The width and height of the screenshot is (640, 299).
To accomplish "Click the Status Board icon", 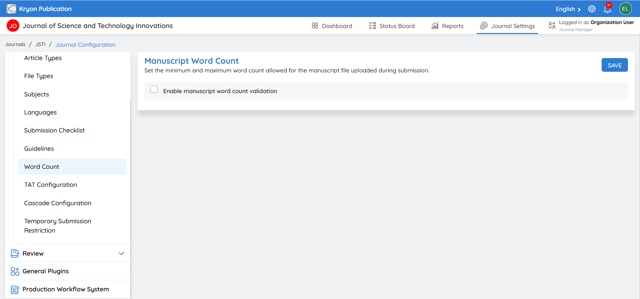I will (x=372, y=26).
